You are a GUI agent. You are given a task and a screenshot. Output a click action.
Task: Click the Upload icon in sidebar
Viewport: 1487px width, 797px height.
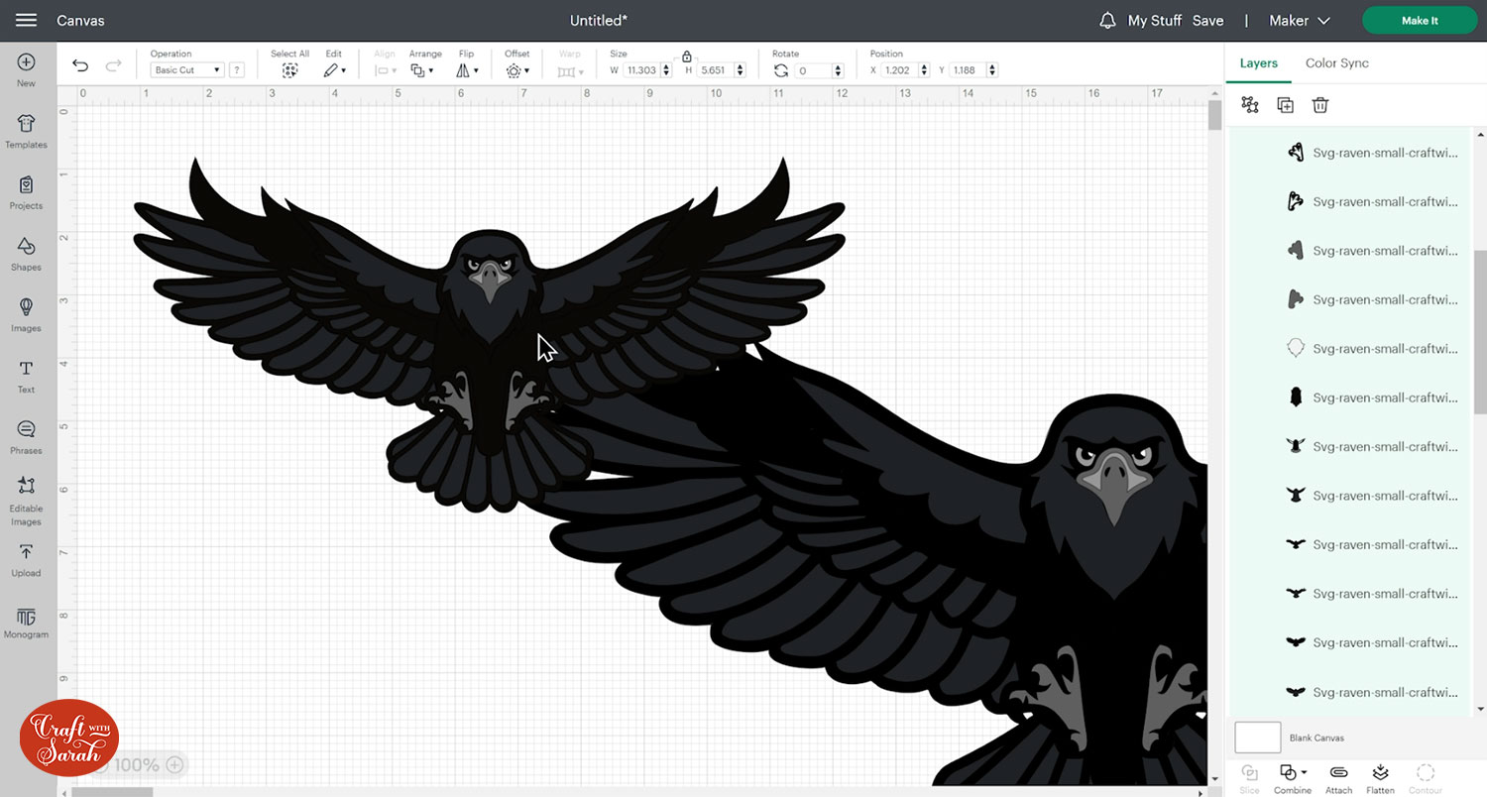26,559
